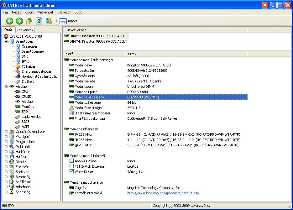Select the CPUID entry
This screenshot has width=293, height=210.
click(x=27, y=97)
